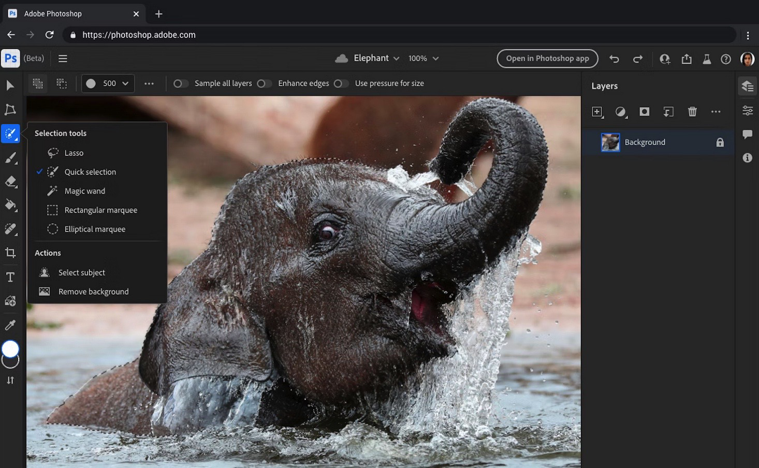The image size is (759, 468).
Task: Click the white foreground color swatch
Action: click(10, 349)
